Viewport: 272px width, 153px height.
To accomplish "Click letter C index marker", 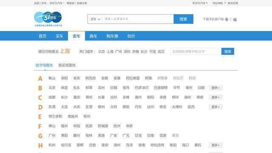I will pos(40,98).
